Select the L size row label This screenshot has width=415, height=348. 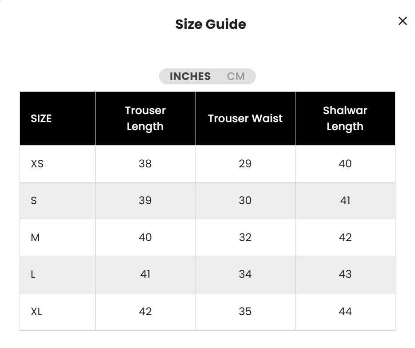(33, 274)
